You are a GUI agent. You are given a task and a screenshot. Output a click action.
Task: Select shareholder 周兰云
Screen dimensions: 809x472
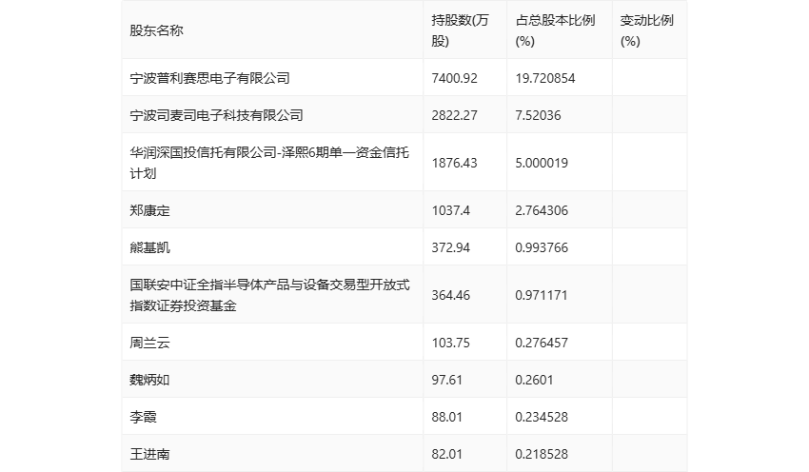coord(149,342)
